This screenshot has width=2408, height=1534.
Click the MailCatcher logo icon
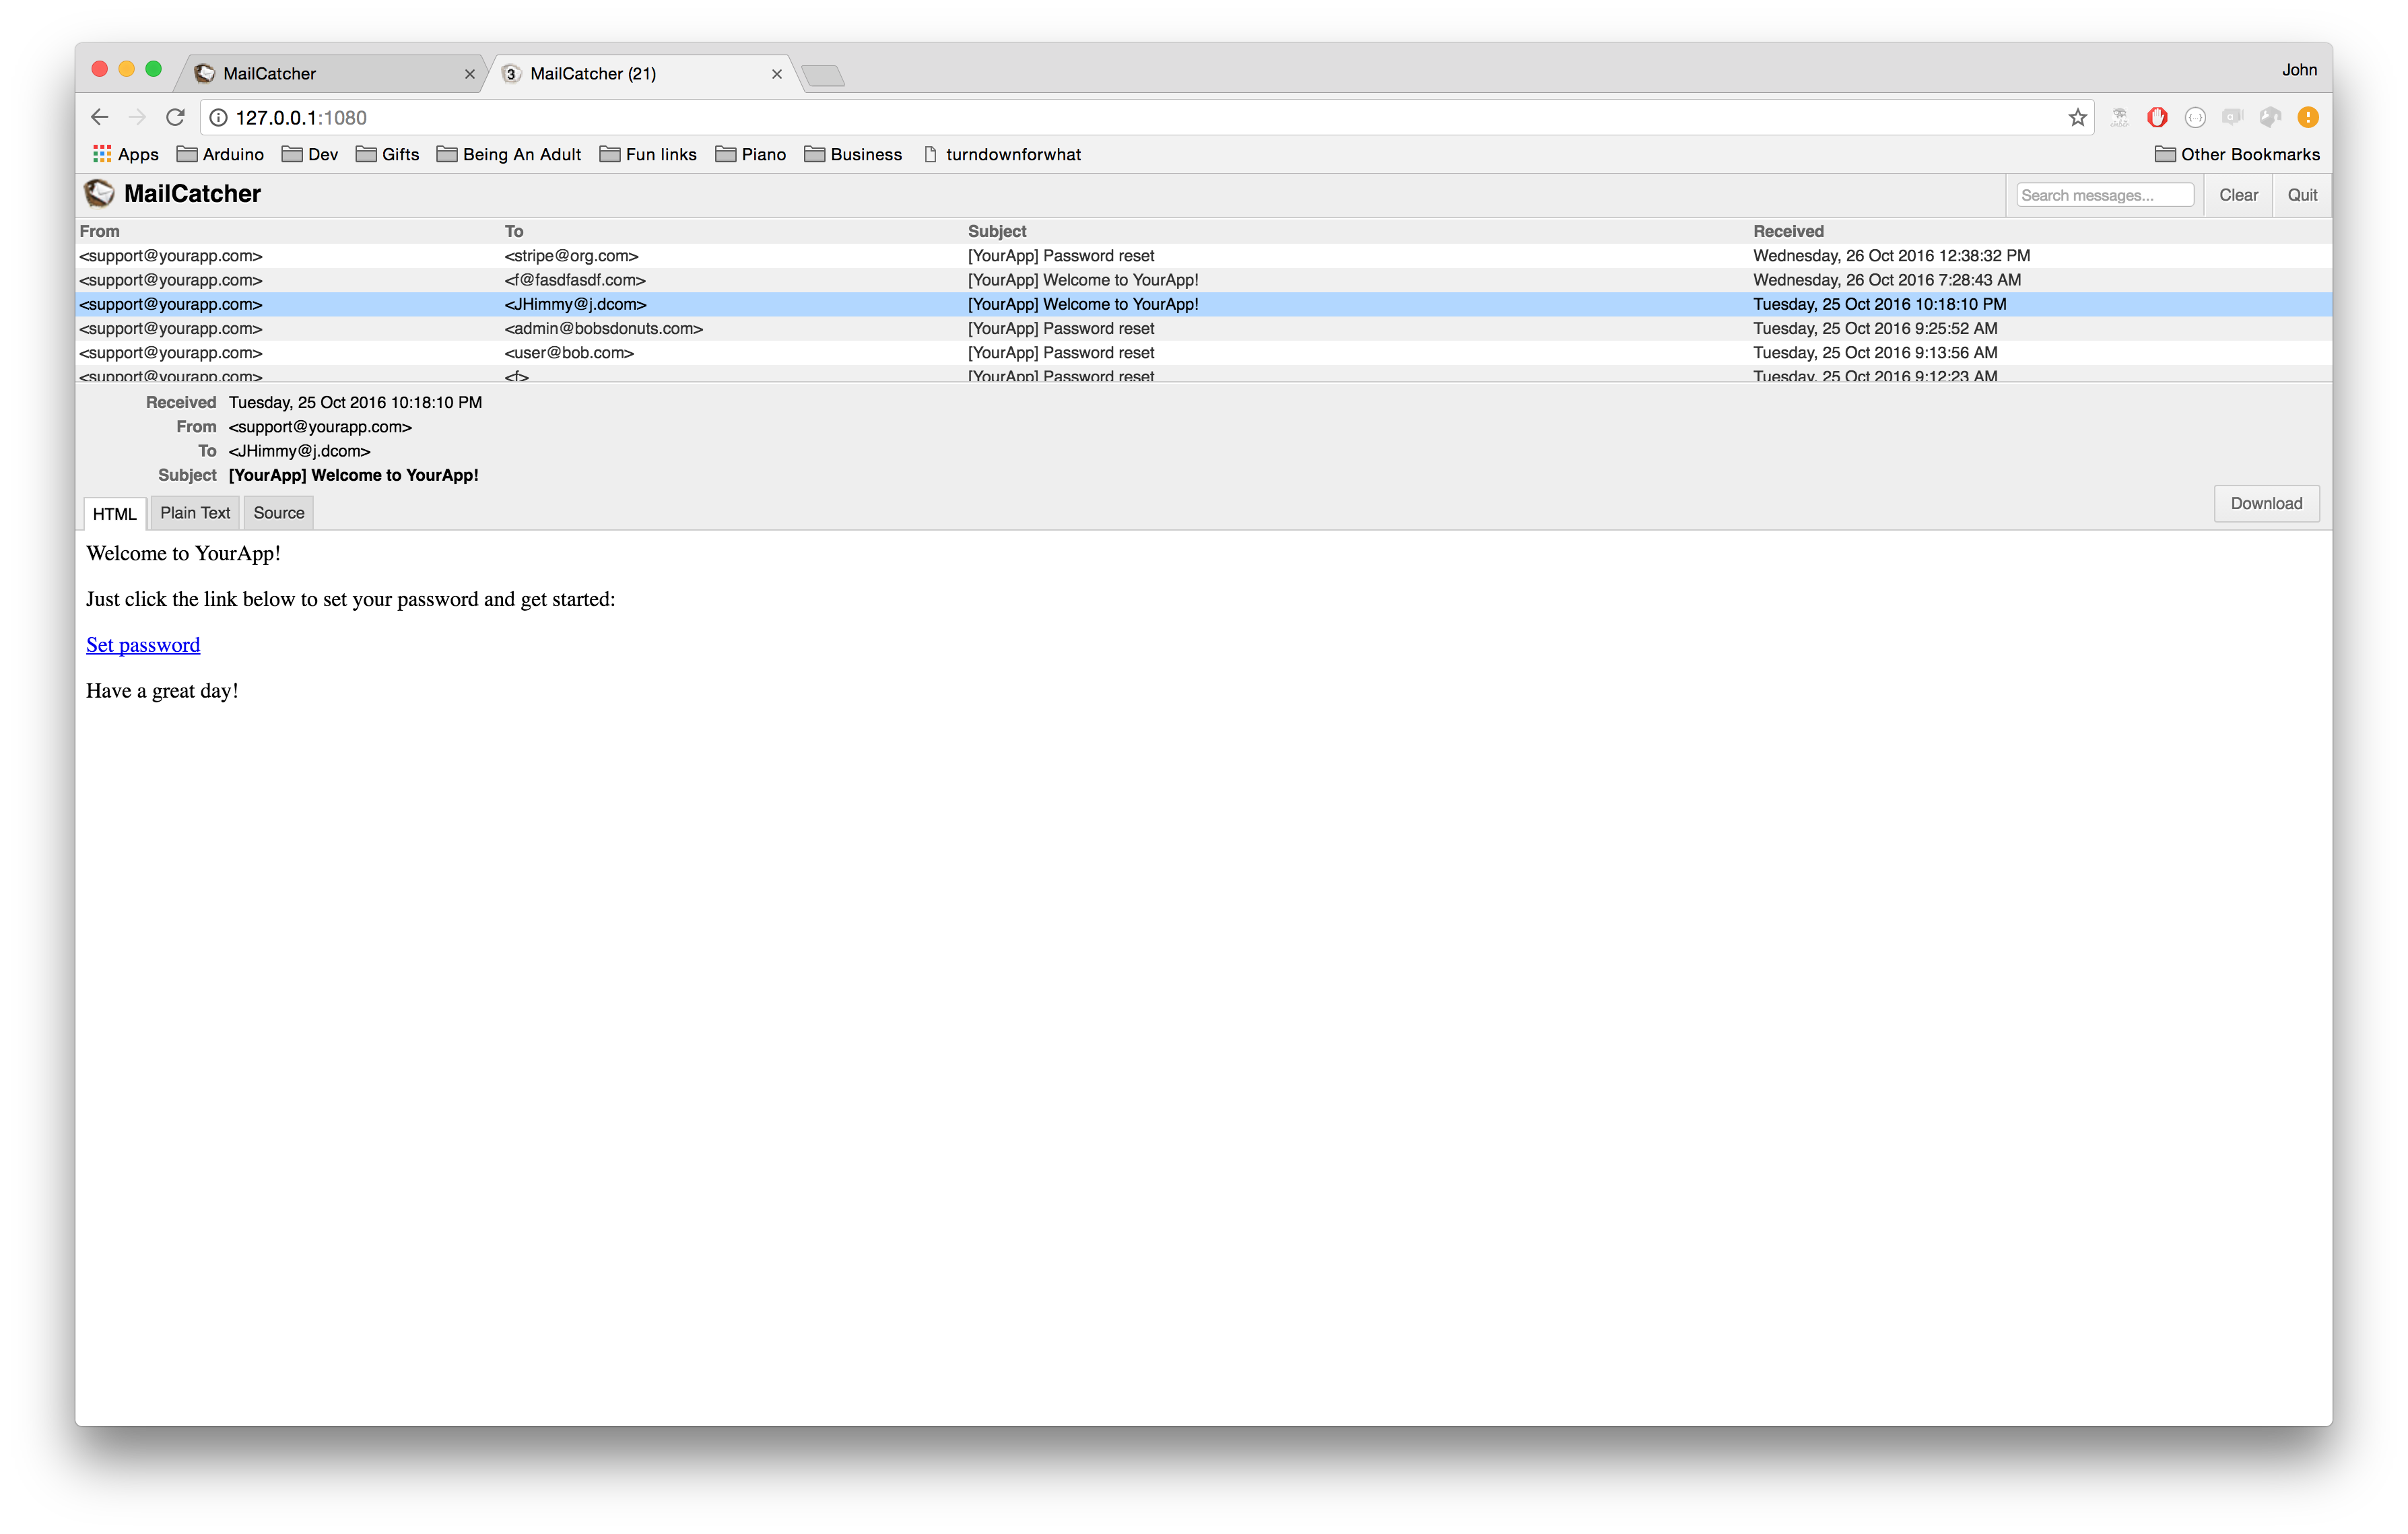point(99,193)
